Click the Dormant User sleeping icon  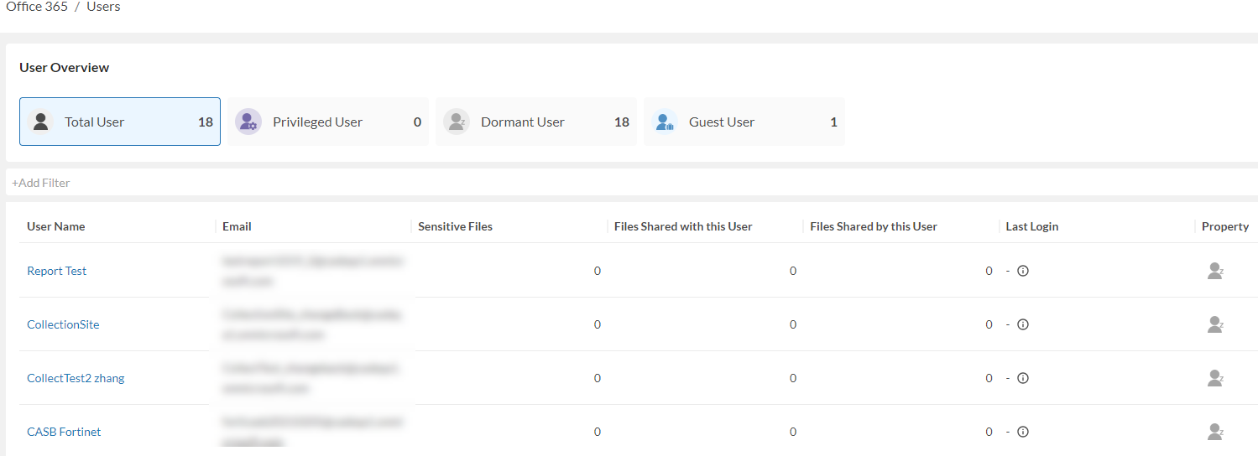(456, 122)
